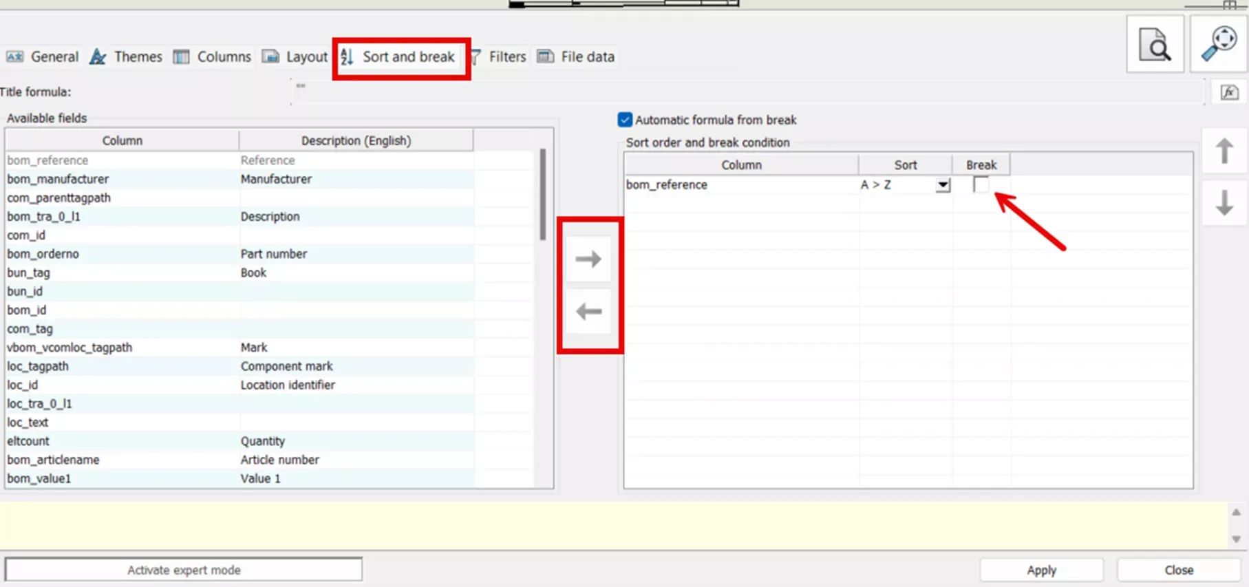The height and width of the screenshot is (587, 1249).
Task: Select the loc_tagpath Component mark row
Action: (239, 366)
